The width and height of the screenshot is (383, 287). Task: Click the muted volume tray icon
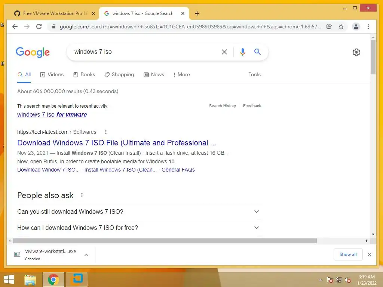(x=347, y=280)
